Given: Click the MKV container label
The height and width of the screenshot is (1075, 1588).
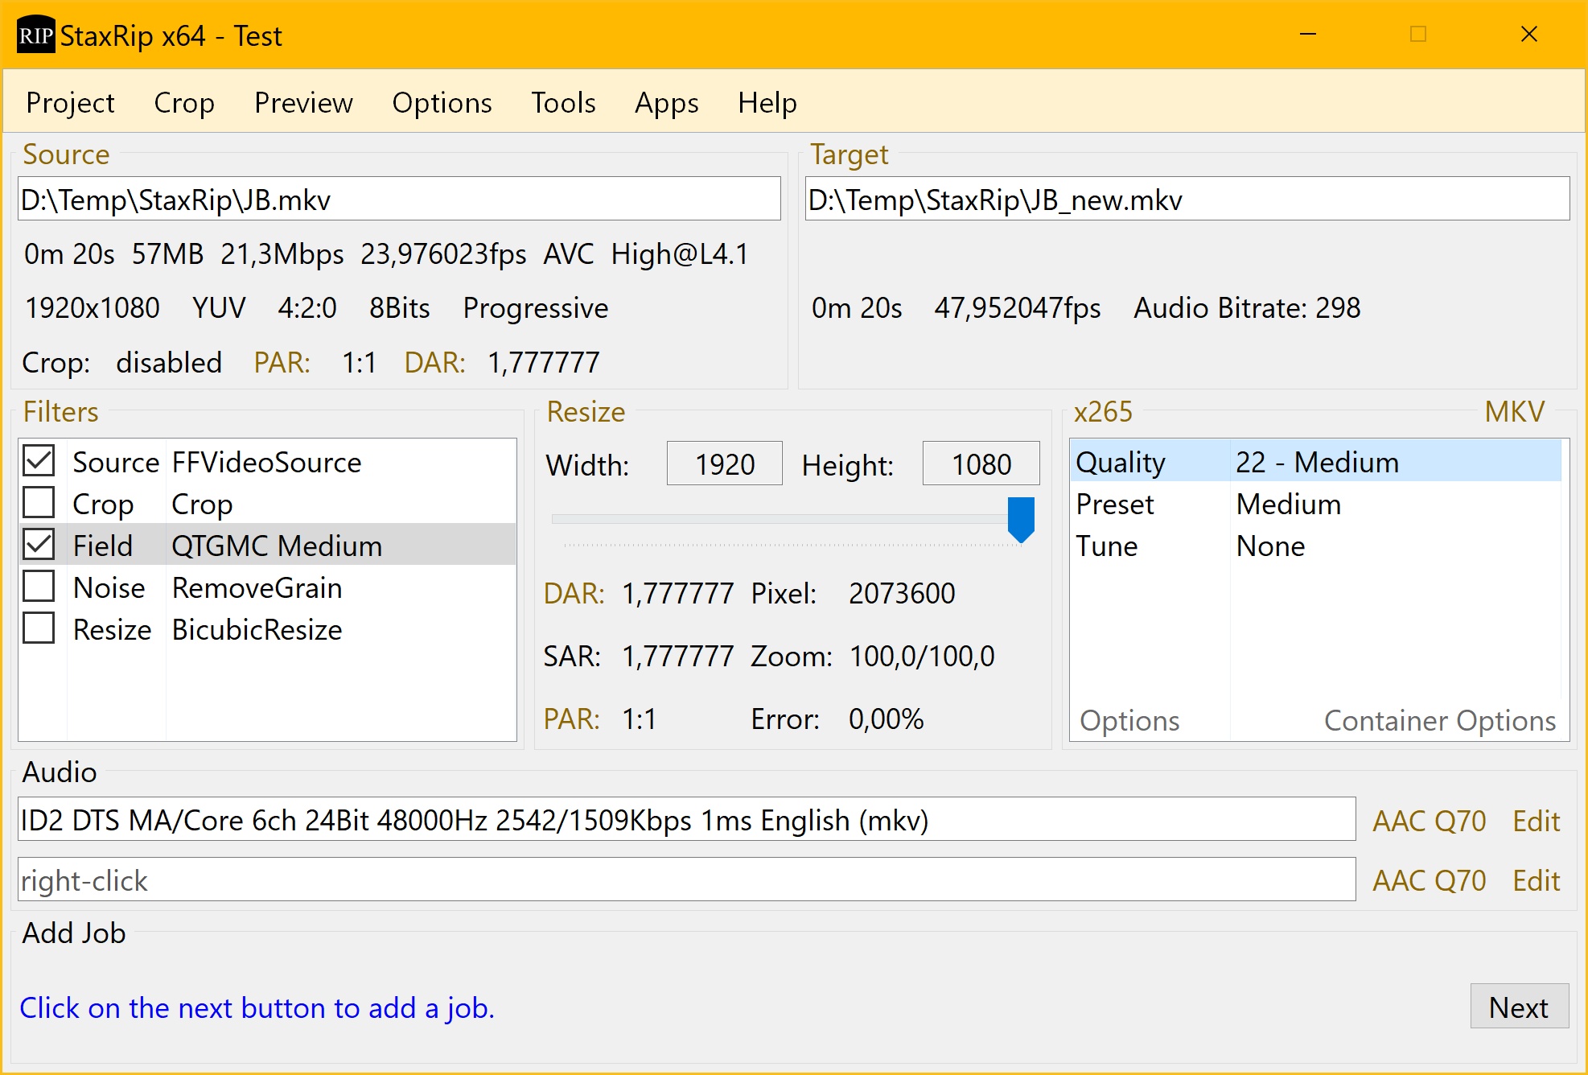Looking at the screenshot, I should coord(1514,412).
